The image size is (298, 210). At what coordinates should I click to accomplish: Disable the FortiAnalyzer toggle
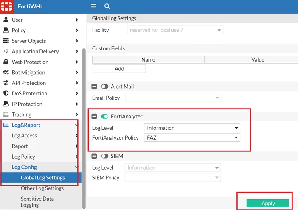tap(104, 116)
